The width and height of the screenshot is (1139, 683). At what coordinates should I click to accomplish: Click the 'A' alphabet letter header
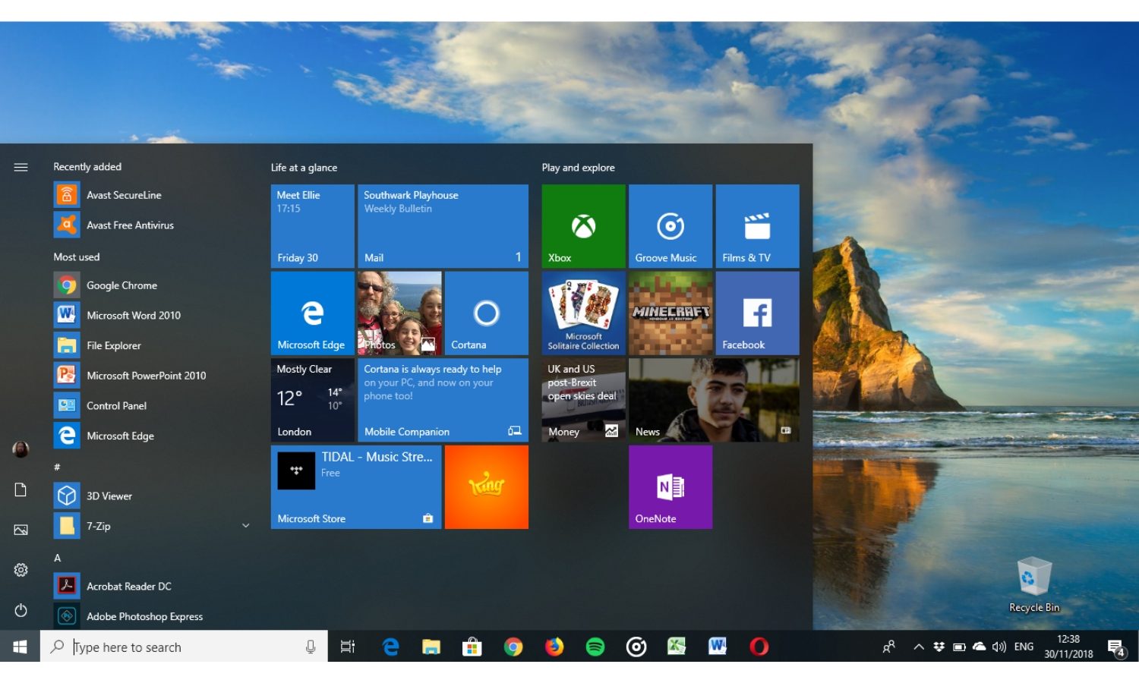pyautogui.click(x=57, y=558)
